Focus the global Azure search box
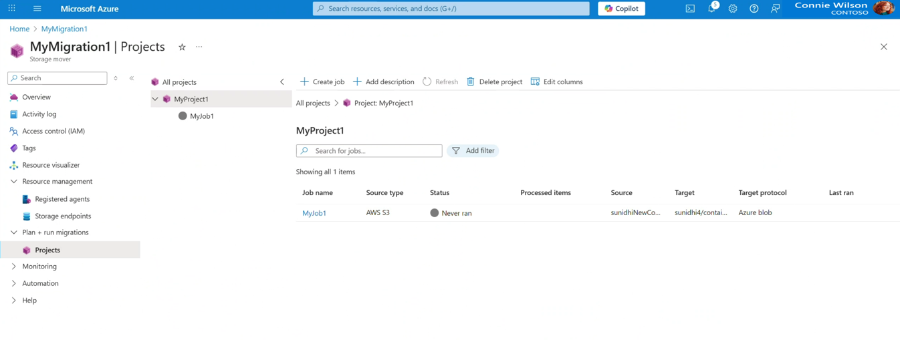 [451, 9]
